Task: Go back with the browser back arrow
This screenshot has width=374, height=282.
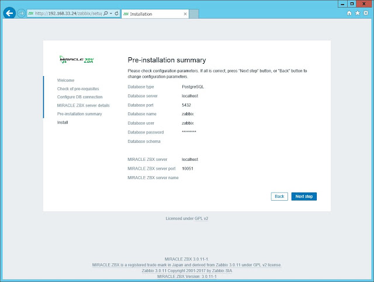Action: click(x=9, y=13)
